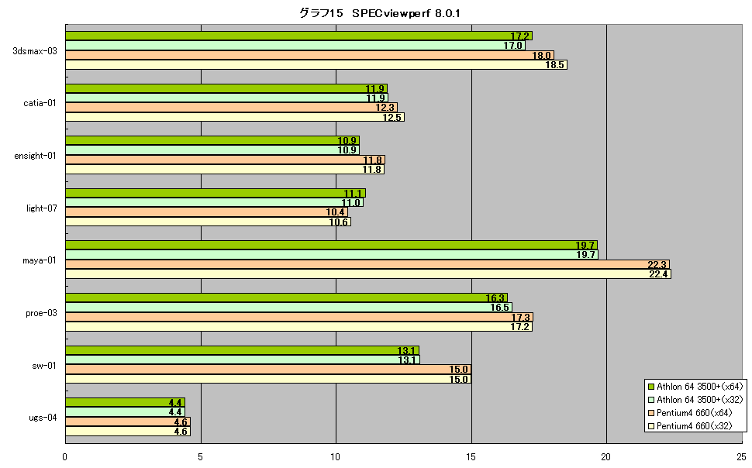Screen dimensions: 752x468
Task: Click the "16.3" value label
Action: click(495, 298)
